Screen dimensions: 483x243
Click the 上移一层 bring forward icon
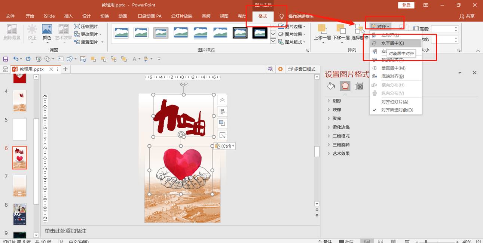pos(322,29)
